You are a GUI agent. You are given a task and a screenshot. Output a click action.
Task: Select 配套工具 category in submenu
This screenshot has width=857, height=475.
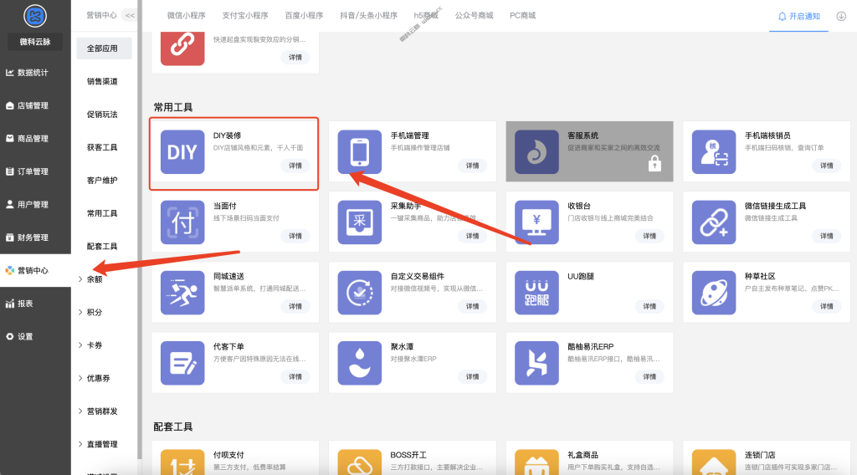coord(102,246)
